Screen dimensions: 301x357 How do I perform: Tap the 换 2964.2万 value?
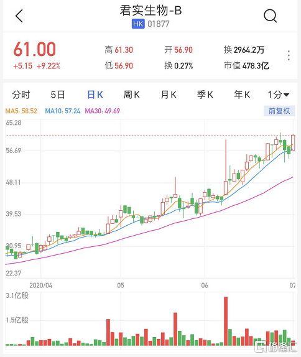pyautogui.click(x=244, y=50)
